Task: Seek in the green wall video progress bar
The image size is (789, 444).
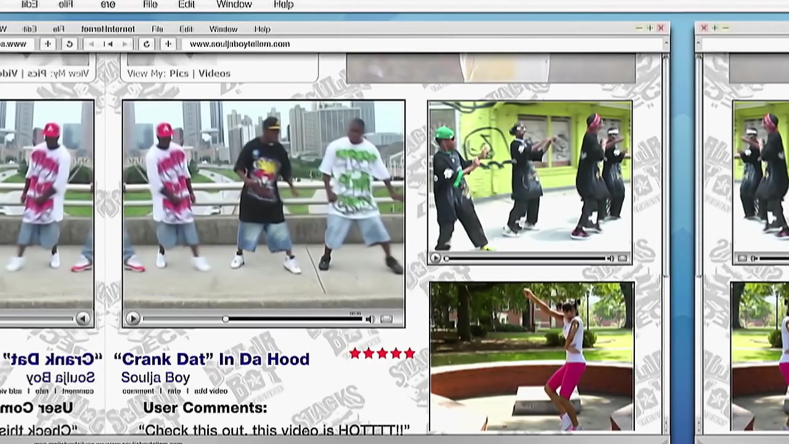Action: (x=524, y=259)
